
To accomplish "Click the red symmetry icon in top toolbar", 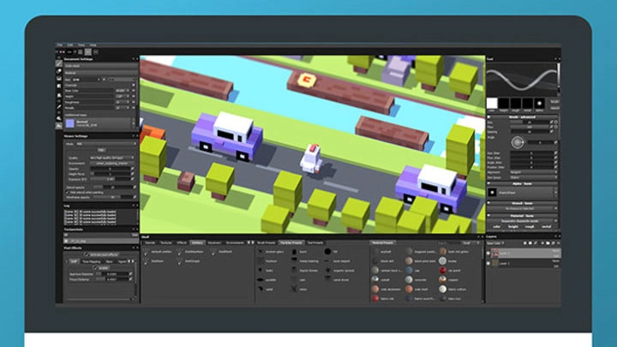I will pos(62,51).
